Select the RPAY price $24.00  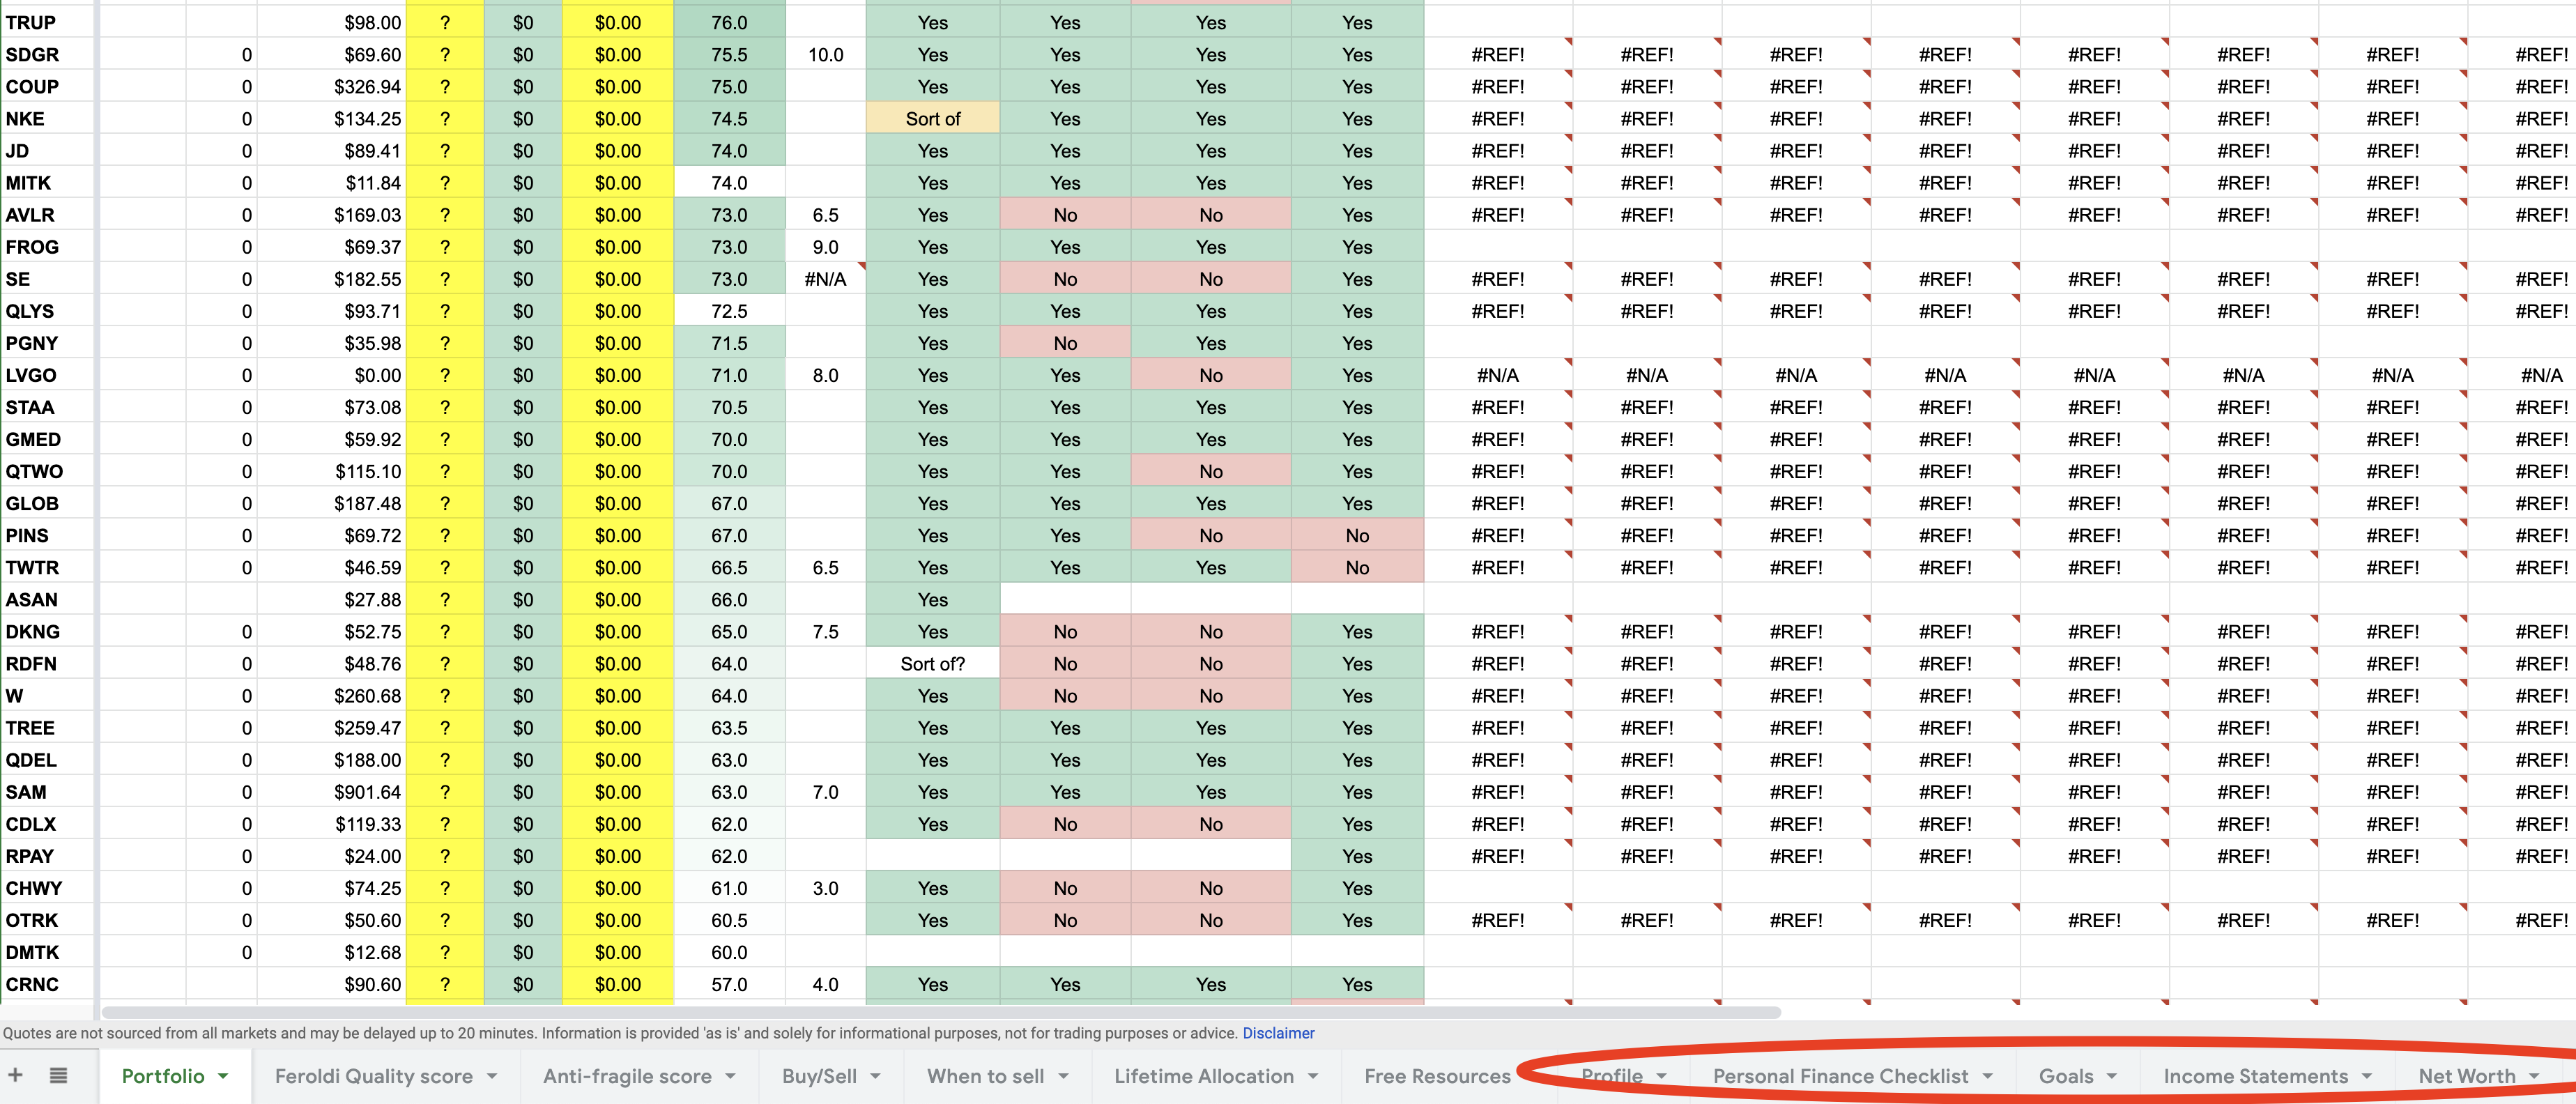332,856
